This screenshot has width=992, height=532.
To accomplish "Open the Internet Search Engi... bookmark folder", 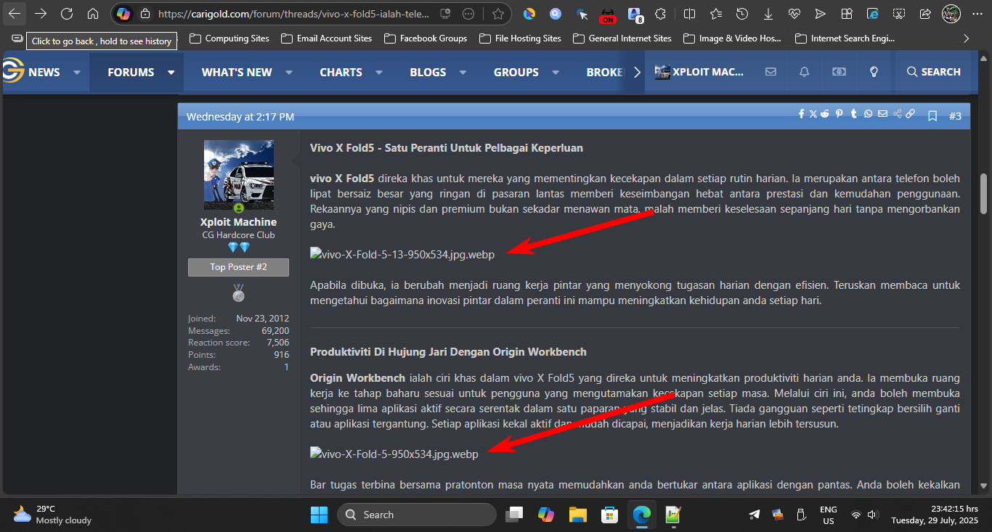I will tap(845, 38).
